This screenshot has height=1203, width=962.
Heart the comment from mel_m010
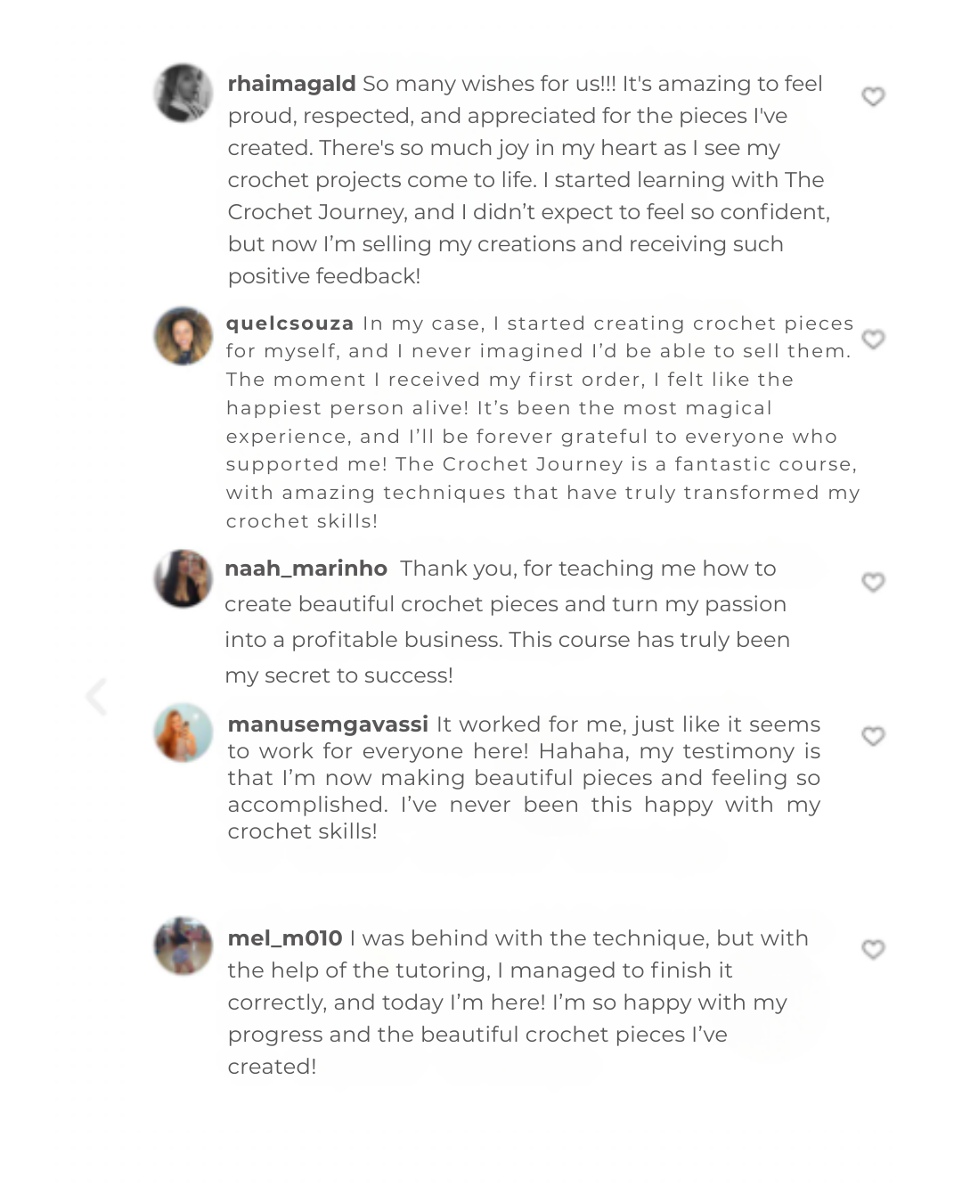pyautogui.click(x=873, y=950)
